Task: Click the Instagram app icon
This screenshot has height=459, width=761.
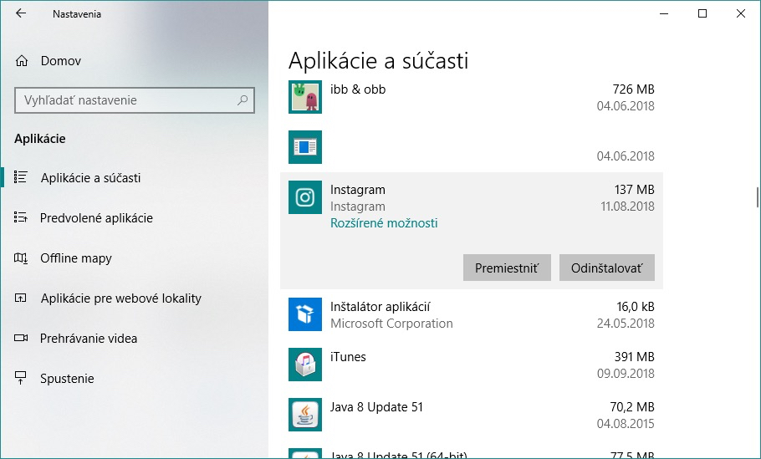Action: [305, 197]
